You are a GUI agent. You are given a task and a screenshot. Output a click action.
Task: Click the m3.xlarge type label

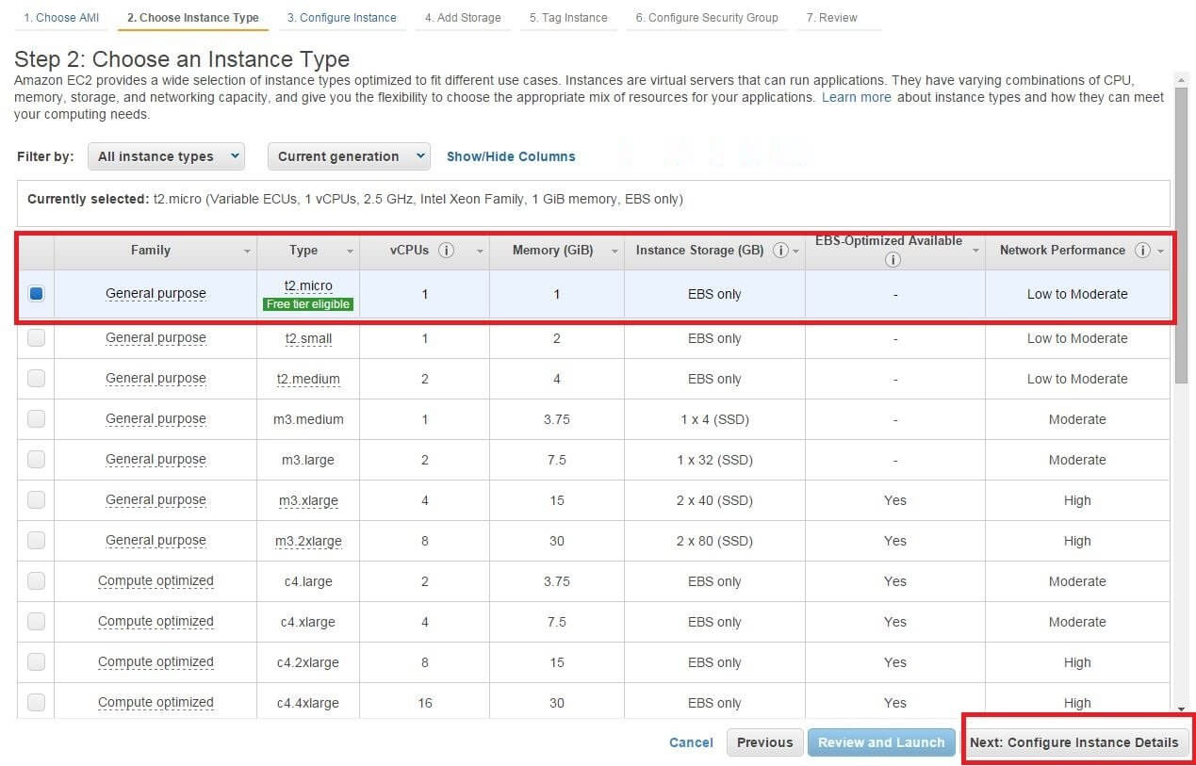click(x=308, y=500)
